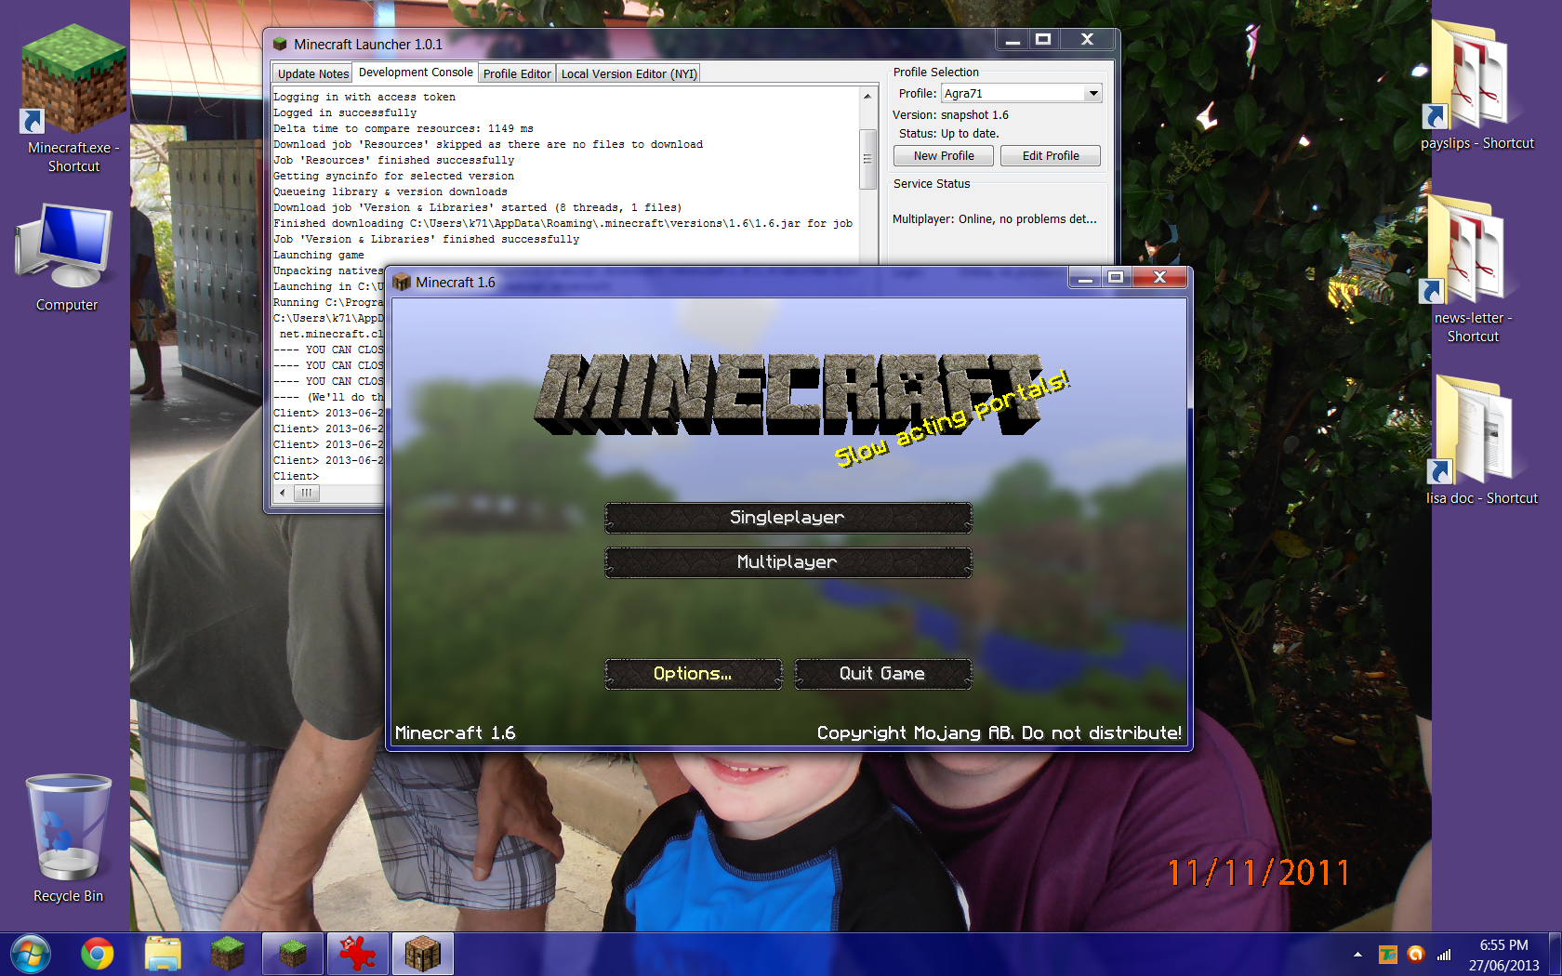
Task: Click the pinned grass block taskbar icon
Action: 228,954
